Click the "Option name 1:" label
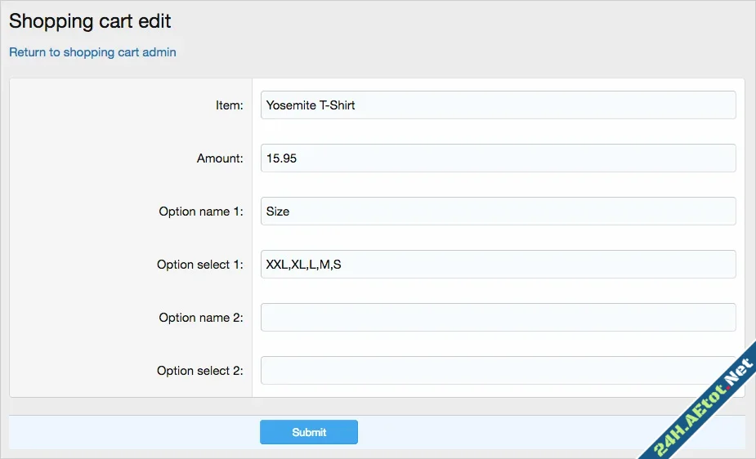The height and width of the screenshot is (459, 756). click(x=201, y=212)
